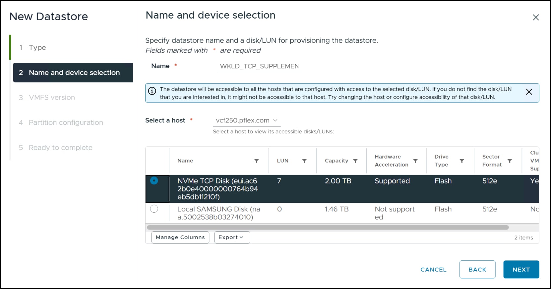551x289 pixels.
Task: Cancel the datastore wizard
Action: click(x=433, y=270)
